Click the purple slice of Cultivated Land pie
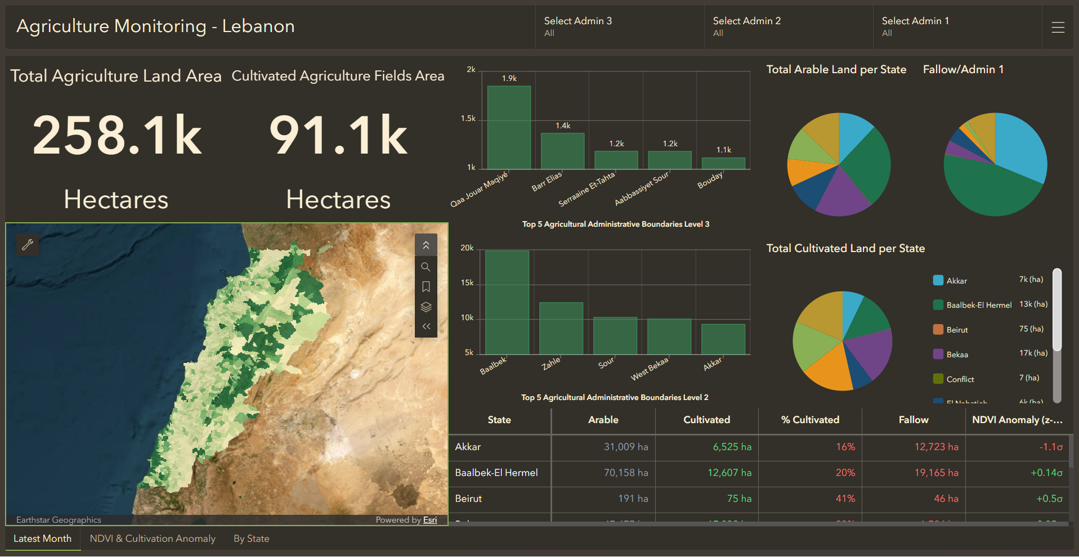The image size is (1079, 557). [x=871, y=352]
